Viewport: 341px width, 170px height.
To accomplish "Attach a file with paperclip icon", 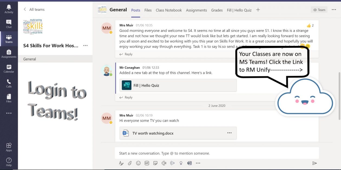I will pos(130,163).
